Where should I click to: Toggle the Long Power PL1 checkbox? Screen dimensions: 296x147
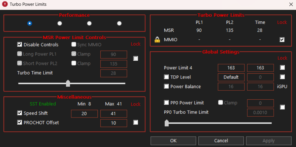tap(19, 54)
